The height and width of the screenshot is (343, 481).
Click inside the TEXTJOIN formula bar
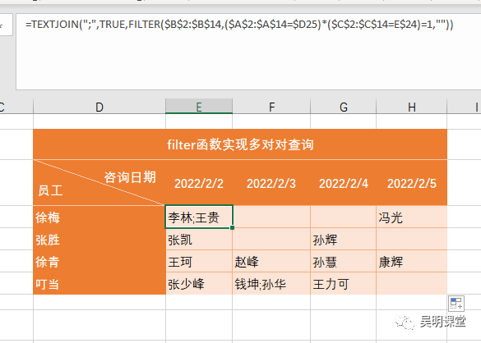248,52
